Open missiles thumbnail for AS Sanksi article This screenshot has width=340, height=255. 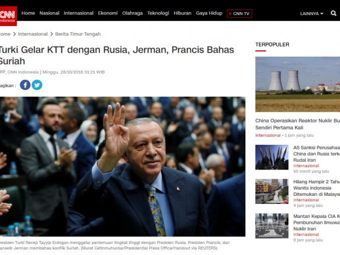(272, 157)
